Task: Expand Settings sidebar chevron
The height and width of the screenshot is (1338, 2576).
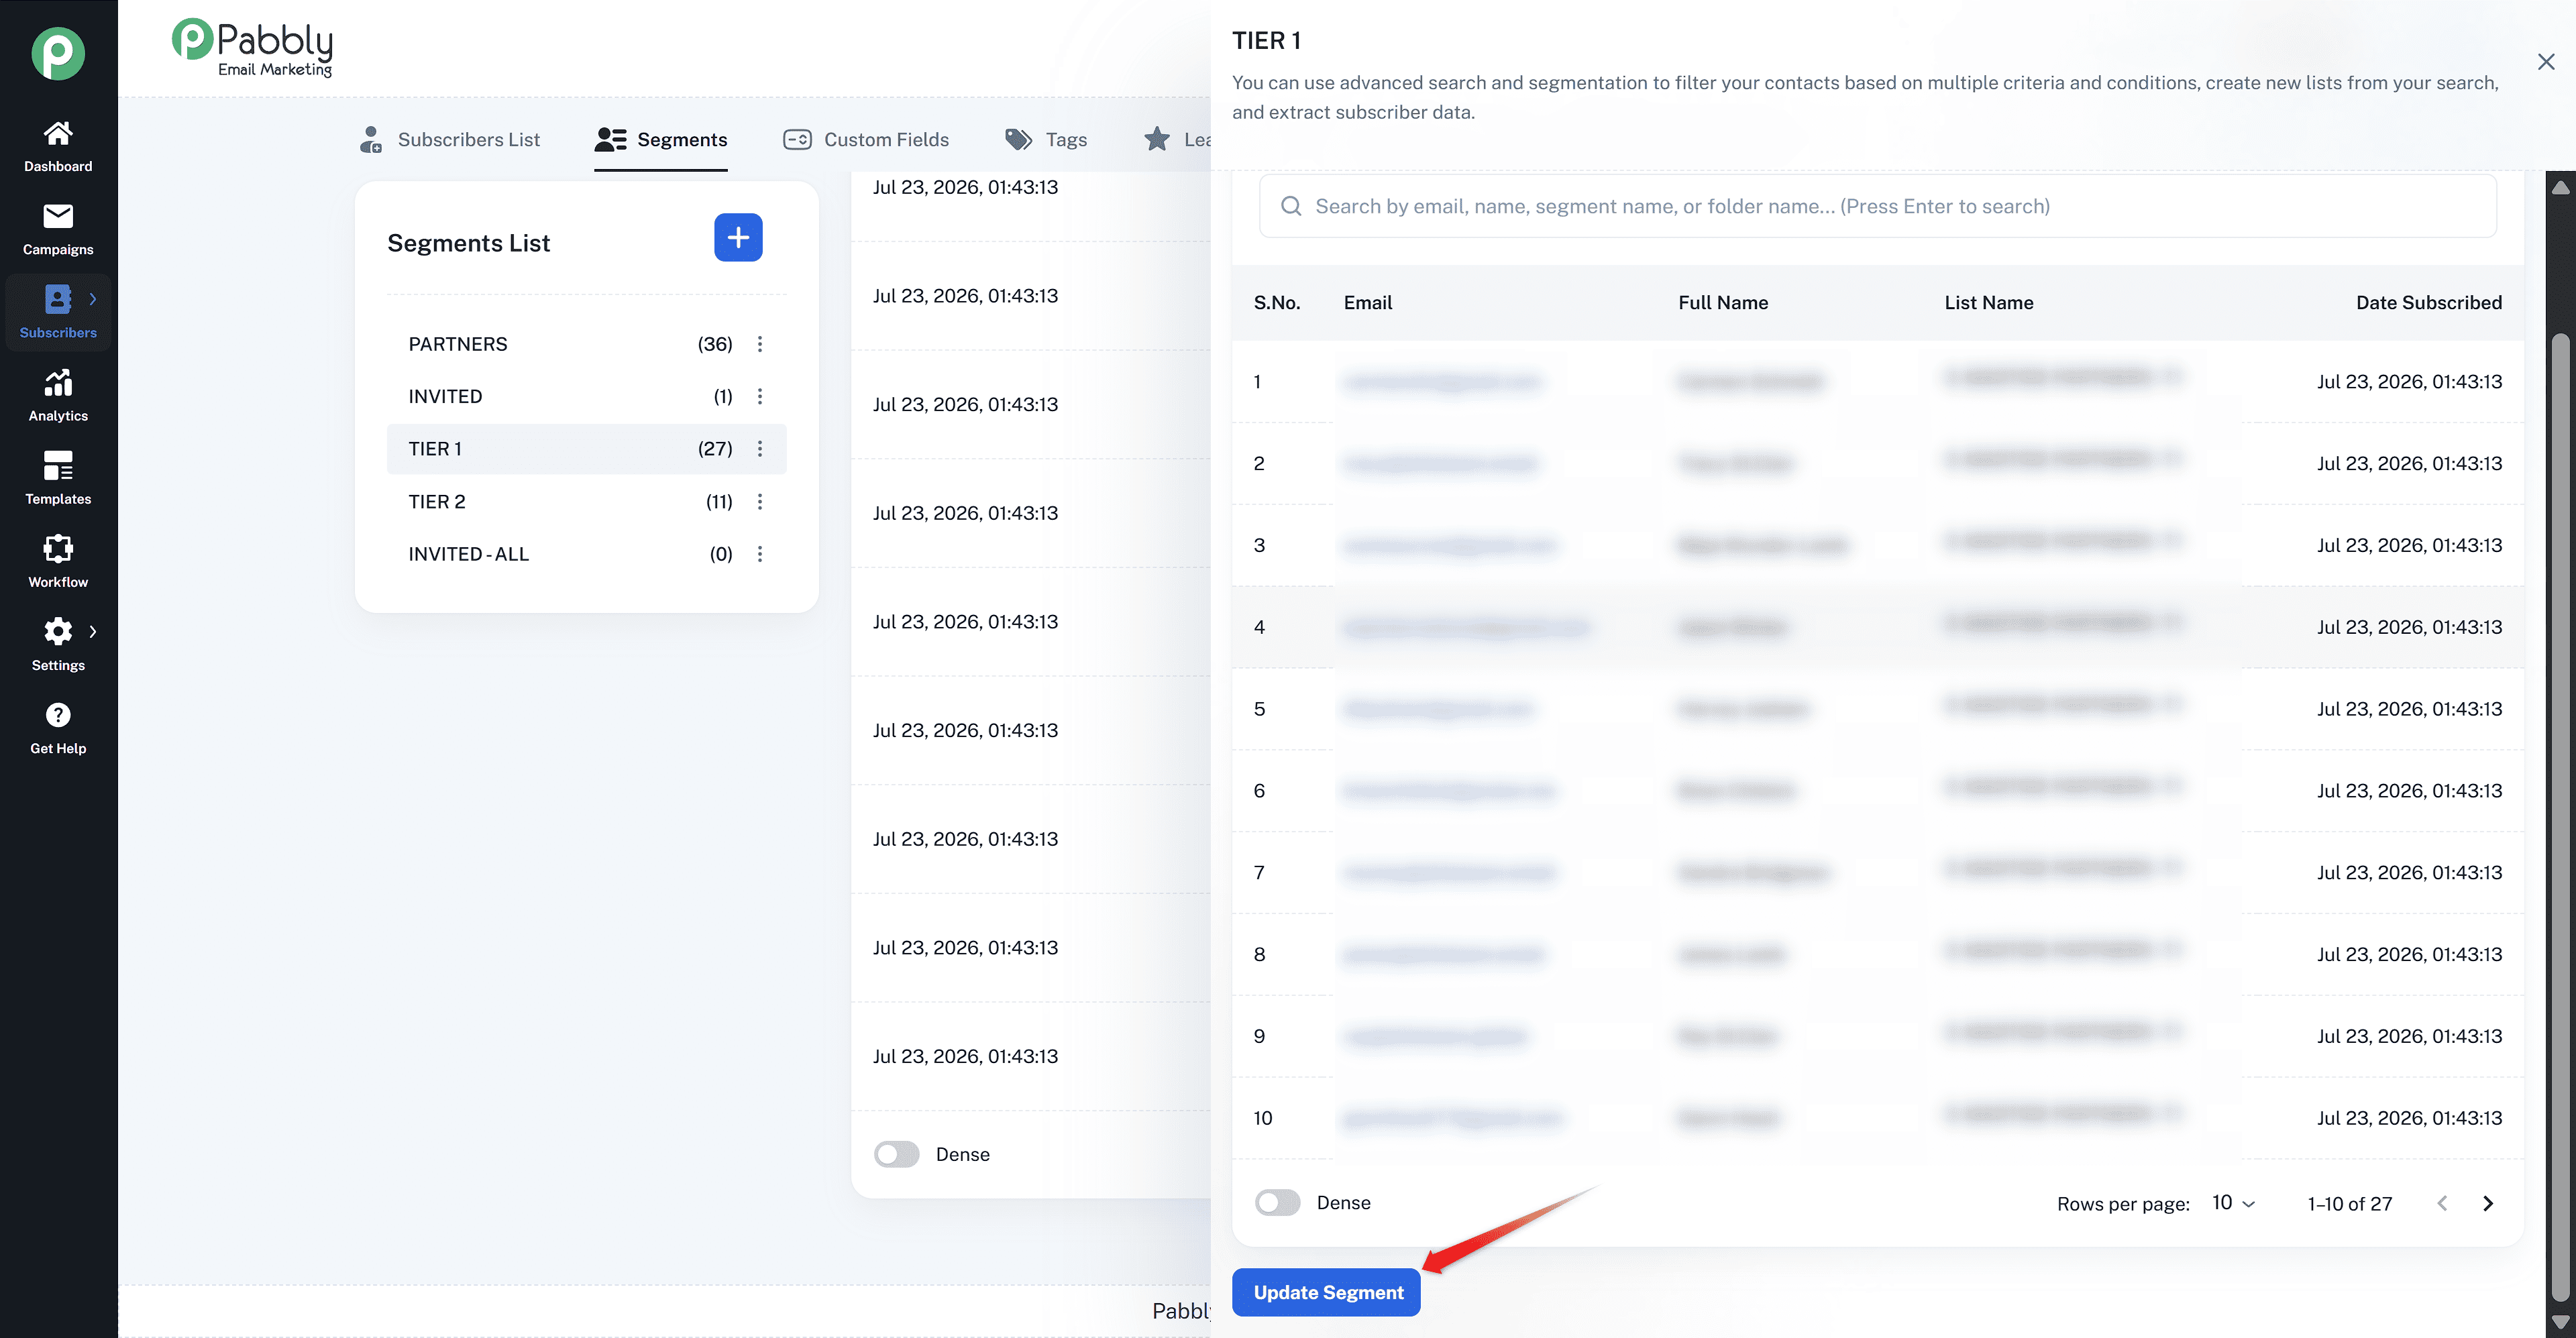Action: click(x=93, y=631)
